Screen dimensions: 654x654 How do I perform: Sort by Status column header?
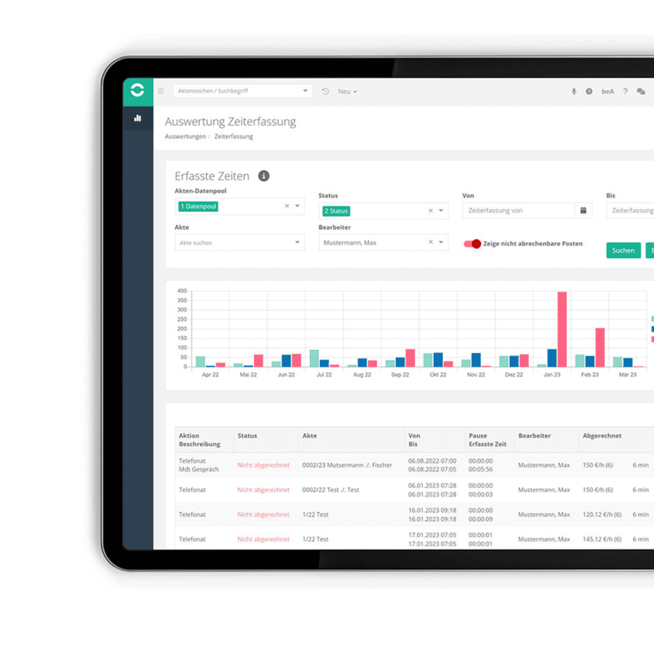click(266, 439)
